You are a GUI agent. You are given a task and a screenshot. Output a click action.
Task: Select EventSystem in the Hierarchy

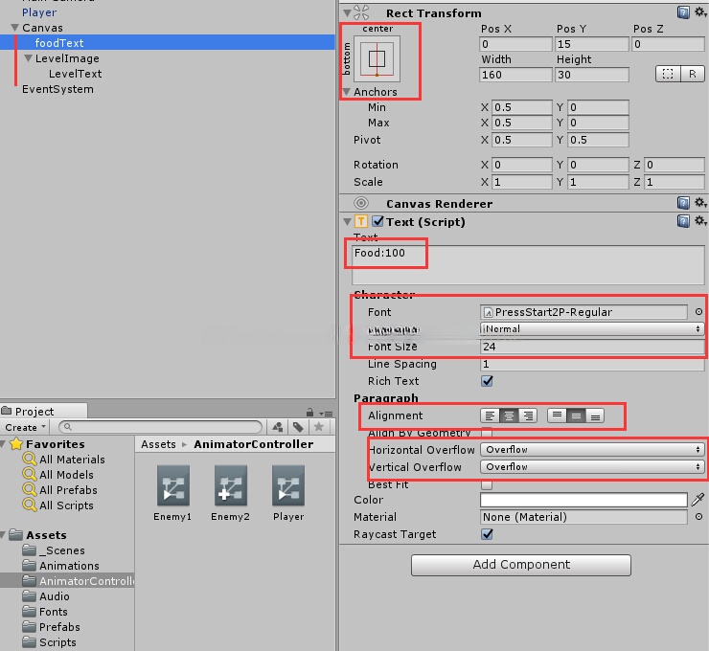tap(57, 89)
